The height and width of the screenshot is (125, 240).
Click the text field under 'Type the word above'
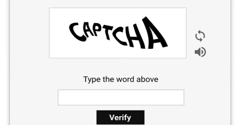click(121, 97)
